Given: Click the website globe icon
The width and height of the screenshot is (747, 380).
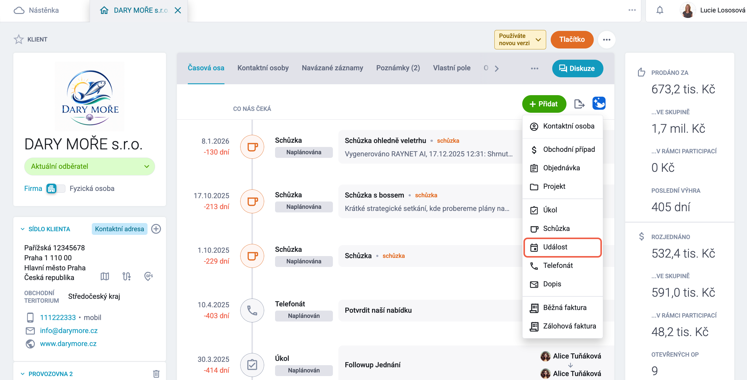Looking at the screenshot, I should pyautogui.click(x=30, y=344).
